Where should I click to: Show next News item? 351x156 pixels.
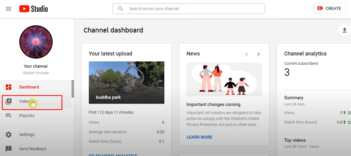[x=258, y=54]
